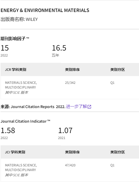The height and width of the screenshot is (182, 139).
Task: Click the 2021 JCI value 1.07
Action: 65,130
